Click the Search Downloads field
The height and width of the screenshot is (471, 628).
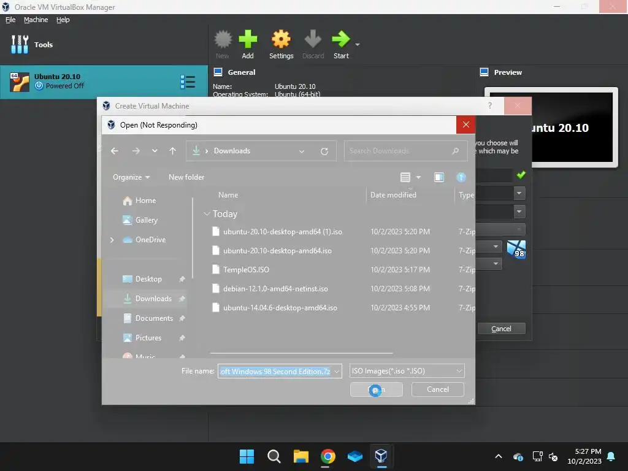[x=405, y=151]
